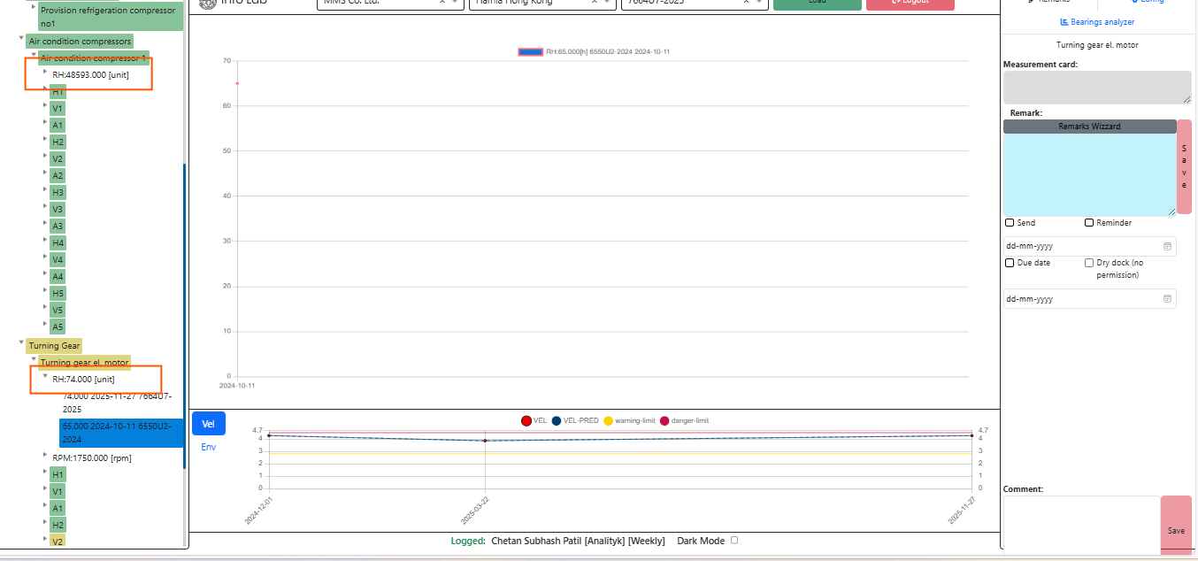Viewport: 1198px width, 561px height.
Task: Select the 74.000 2025-11-27 measurement entry
Action: coord(116,403)
